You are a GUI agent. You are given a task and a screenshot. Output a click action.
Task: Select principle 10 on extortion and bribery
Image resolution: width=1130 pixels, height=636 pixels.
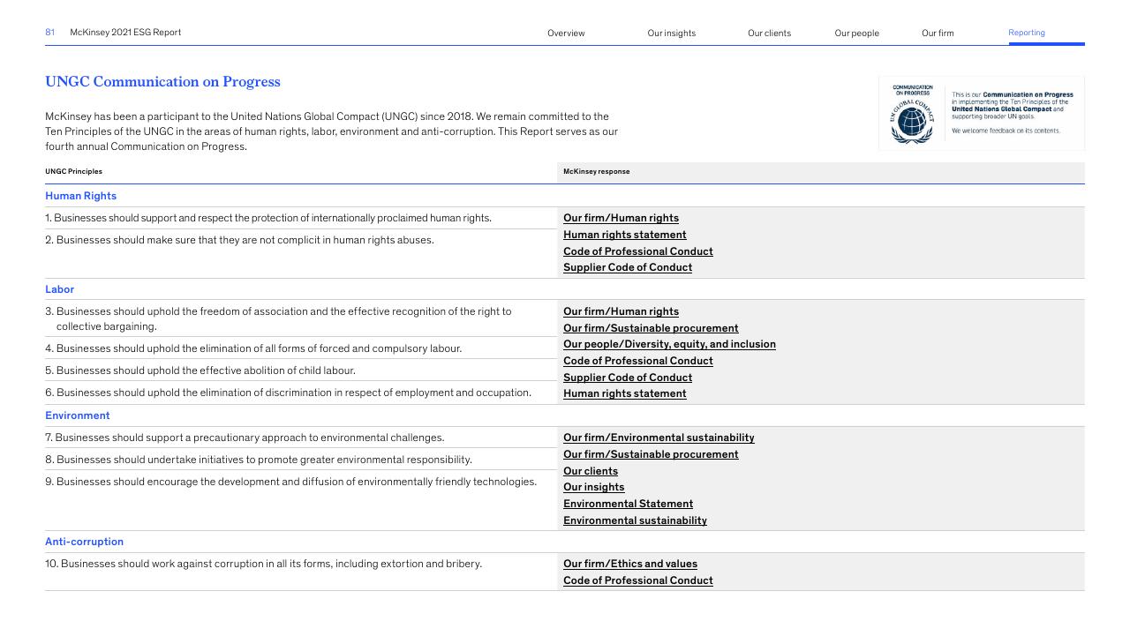point(263,564)
